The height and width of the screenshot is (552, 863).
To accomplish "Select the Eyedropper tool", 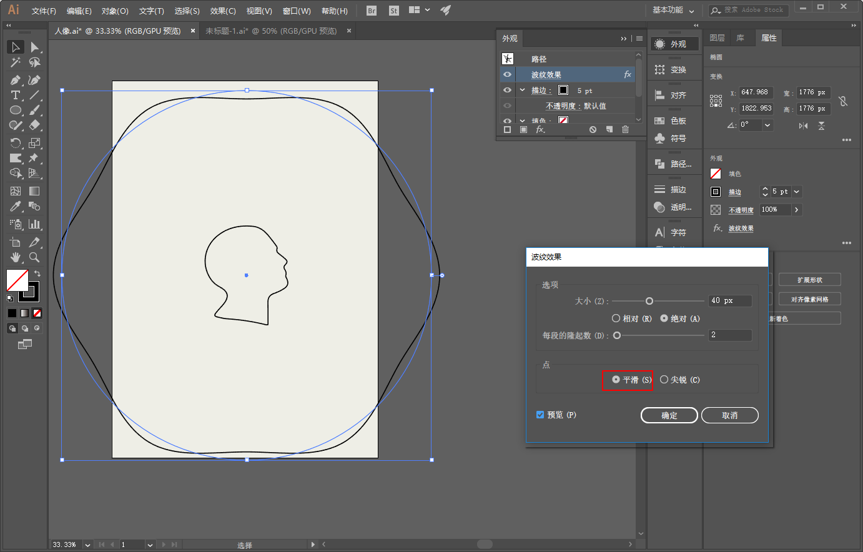I will click(x=16, y=206).
